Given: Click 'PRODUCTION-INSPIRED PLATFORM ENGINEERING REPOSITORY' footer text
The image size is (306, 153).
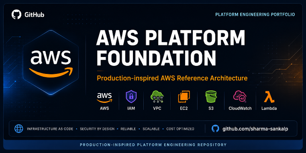Looking at the screenshot, I should tap(153, 145).
